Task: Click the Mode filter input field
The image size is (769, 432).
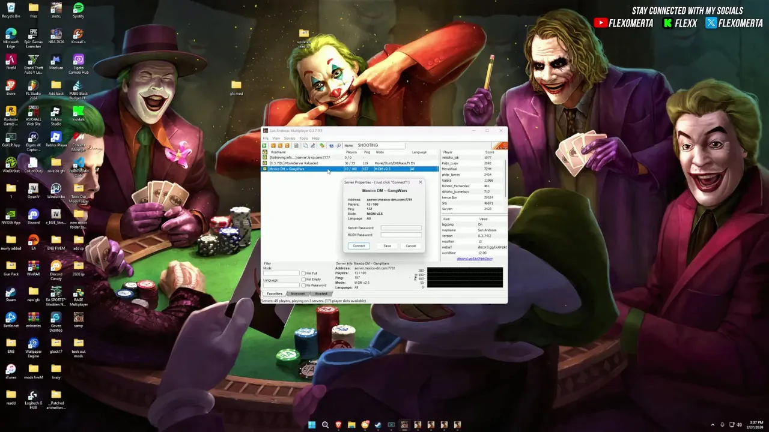Action: tap(281, 273)
